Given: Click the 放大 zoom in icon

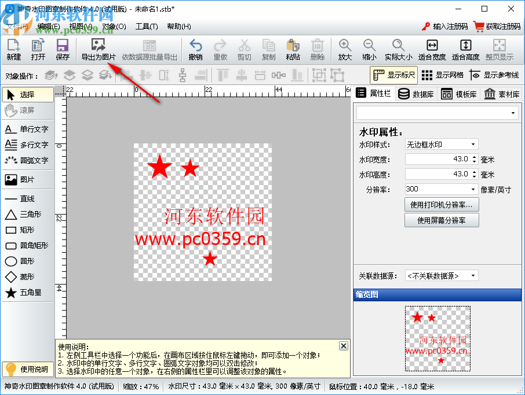Looking at the screenshot, I should (x=345, y=49).
